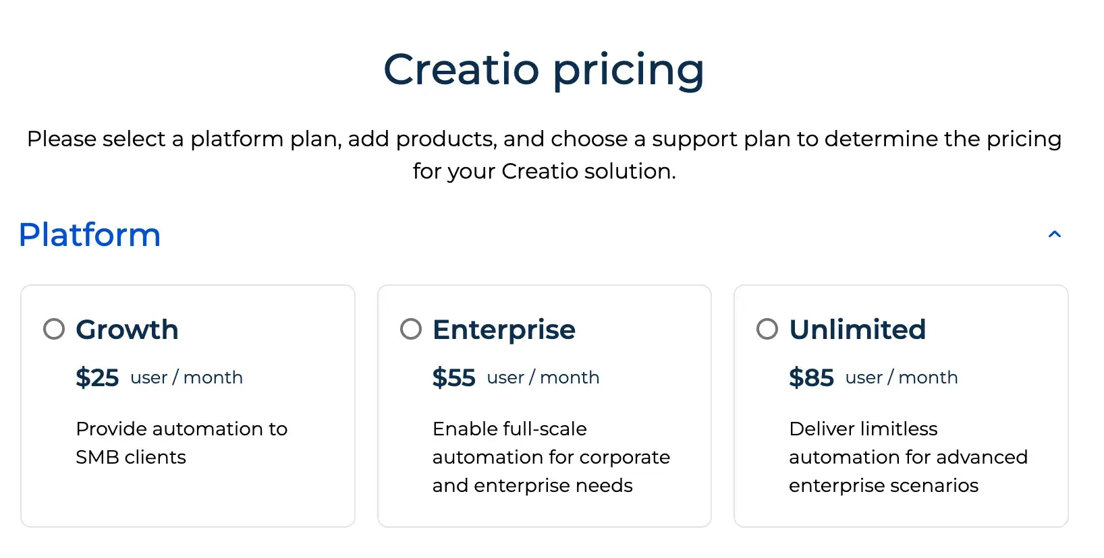Select the Enterprise plan radio button

click(x=410, y=329)
